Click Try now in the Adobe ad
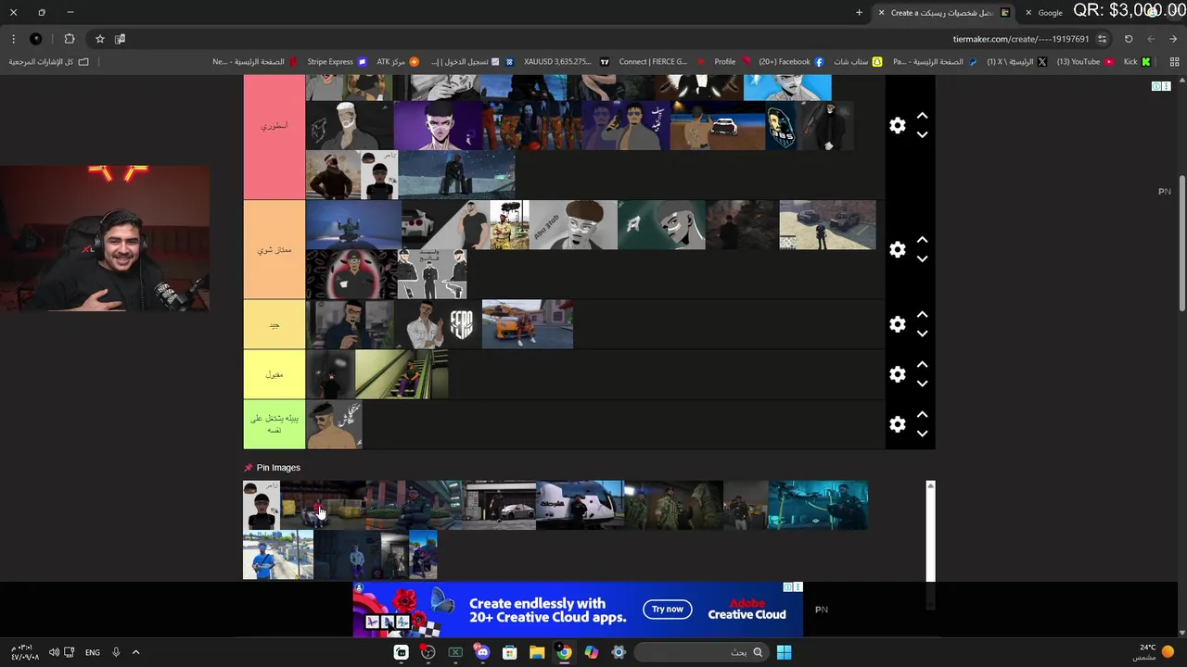The width and height of the screenshot is (1187, 667). (x=667, y=609)
